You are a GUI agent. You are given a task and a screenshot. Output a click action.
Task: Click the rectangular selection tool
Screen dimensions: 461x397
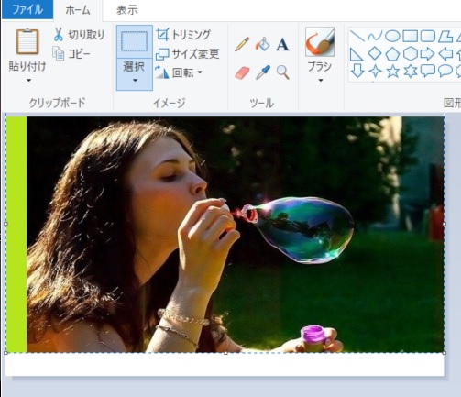pos(135,41)
